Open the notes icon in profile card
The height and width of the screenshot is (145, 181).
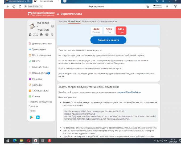[x=52, y=35]
